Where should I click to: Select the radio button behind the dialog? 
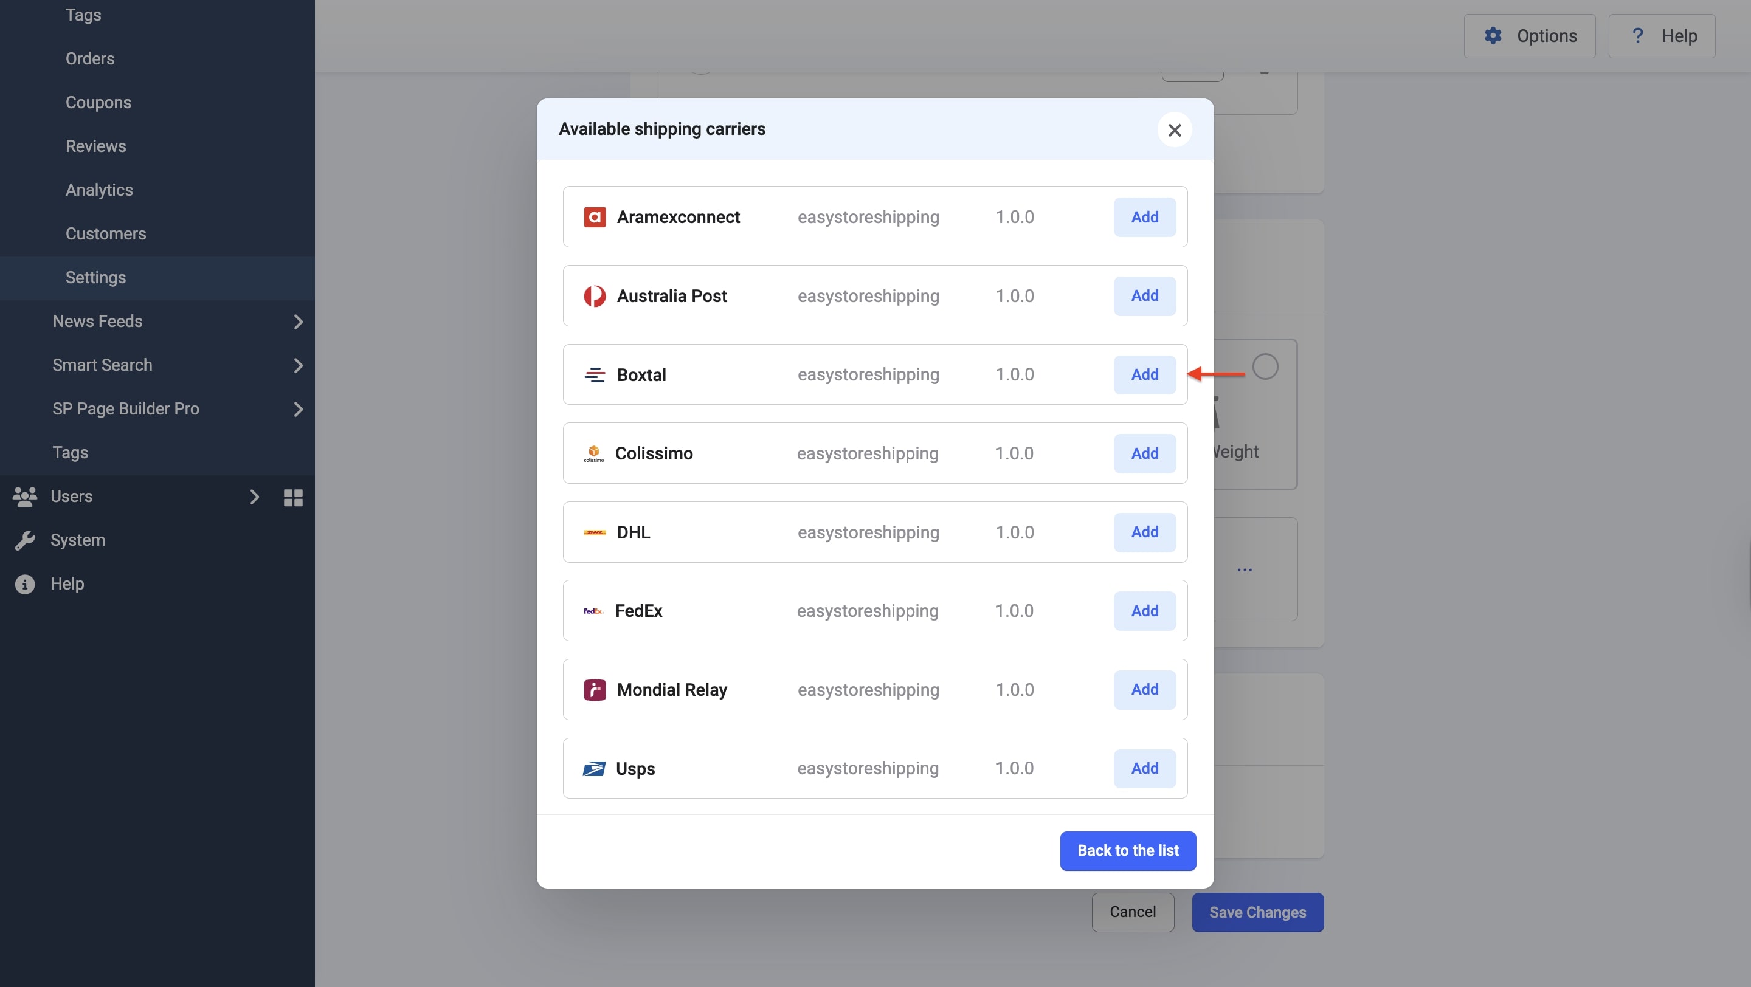1265,367
